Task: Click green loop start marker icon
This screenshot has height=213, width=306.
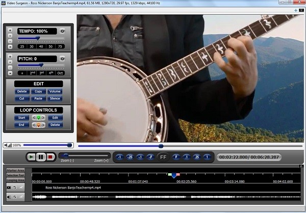Action: pyautogui.click(x=38, y=118)
